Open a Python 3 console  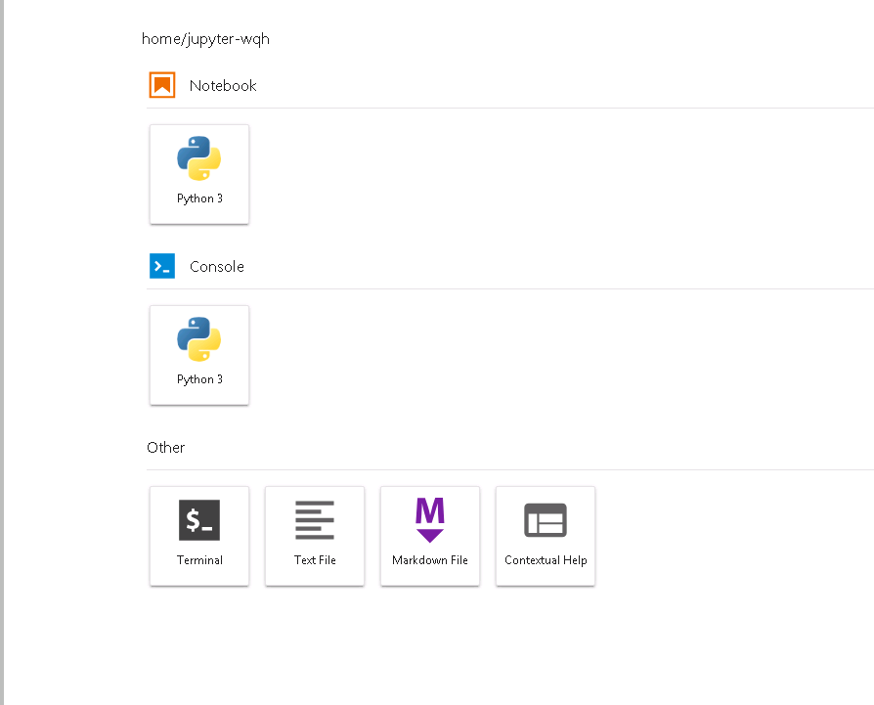(x=199, y=355)
